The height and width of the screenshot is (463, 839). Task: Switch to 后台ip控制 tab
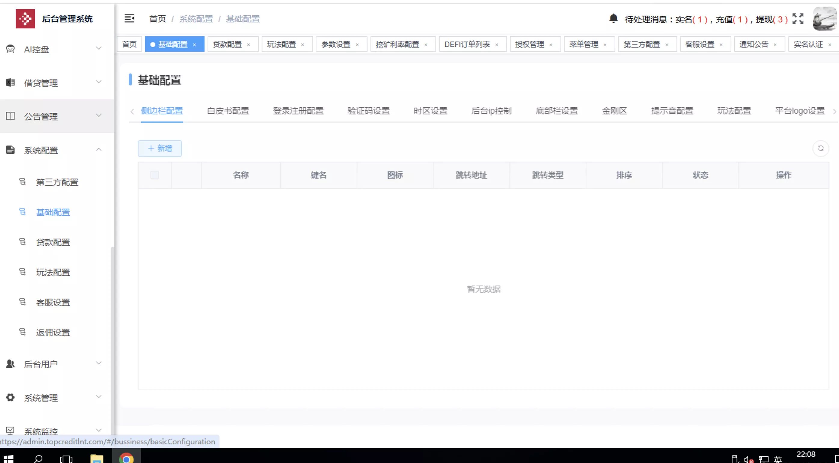pos(491,111)
